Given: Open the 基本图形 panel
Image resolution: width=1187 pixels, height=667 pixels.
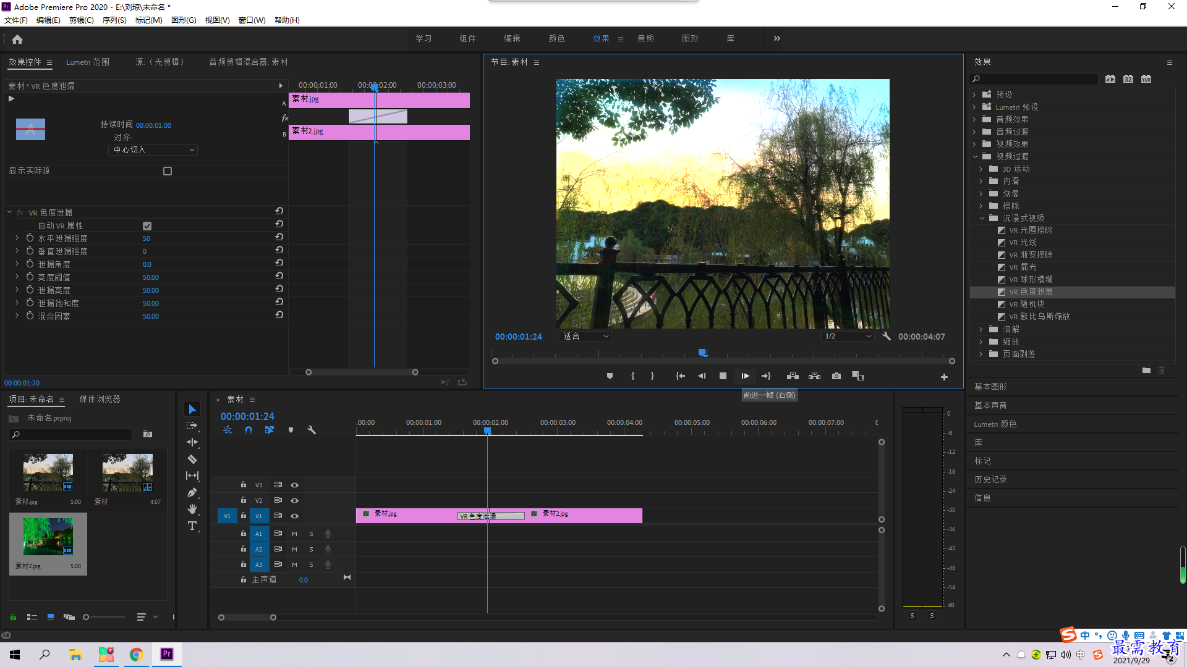Looking at the screenshot, I should pyautogui.click(x=990, y=387).
